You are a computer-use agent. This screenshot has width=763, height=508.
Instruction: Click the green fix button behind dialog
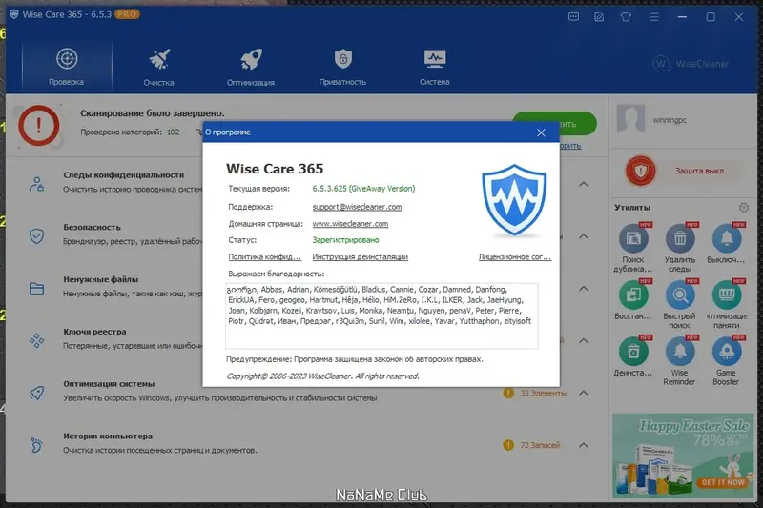578,124
